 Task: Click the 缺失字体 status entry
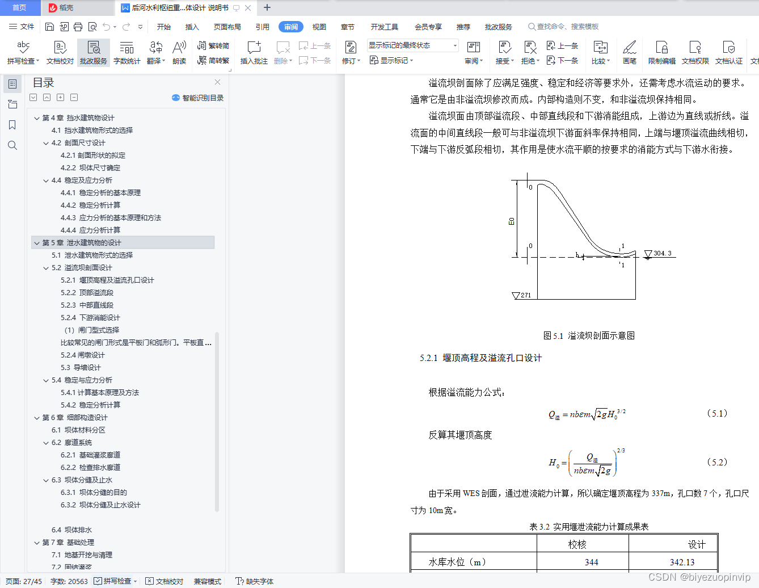tap(255, 581)
